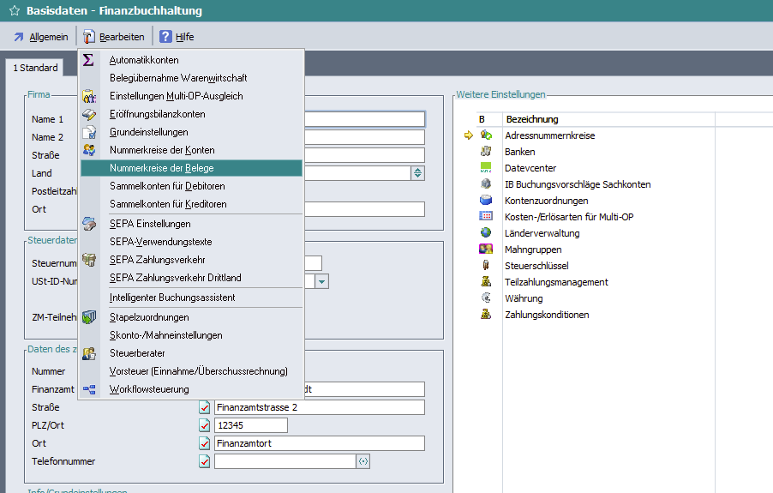Click the Land field spinner arrows

(x=417, y=173)
